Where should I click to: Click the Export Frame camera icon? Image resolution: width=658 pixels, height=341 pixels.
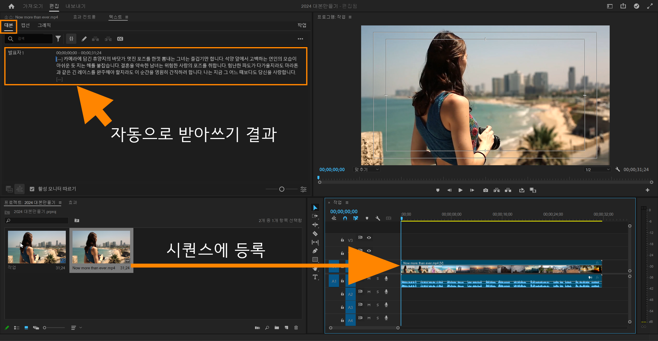pos(485,190)
